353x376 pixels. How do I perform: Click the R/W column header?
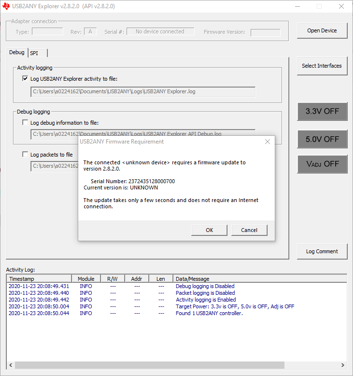[x=113, y=279]
